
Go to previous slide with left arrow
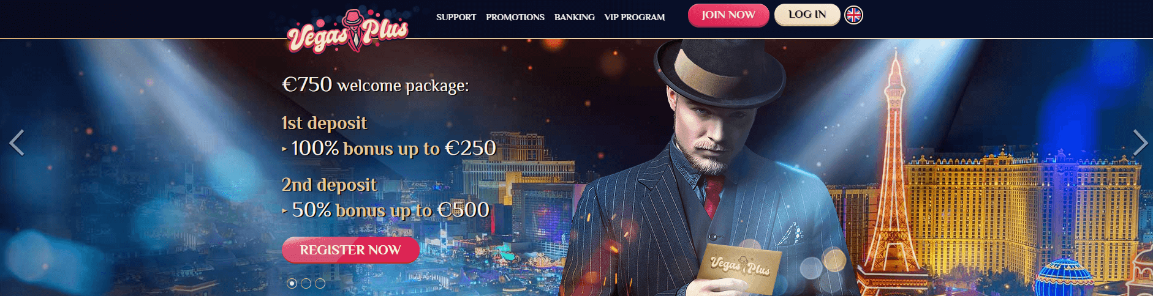[17, 142]
